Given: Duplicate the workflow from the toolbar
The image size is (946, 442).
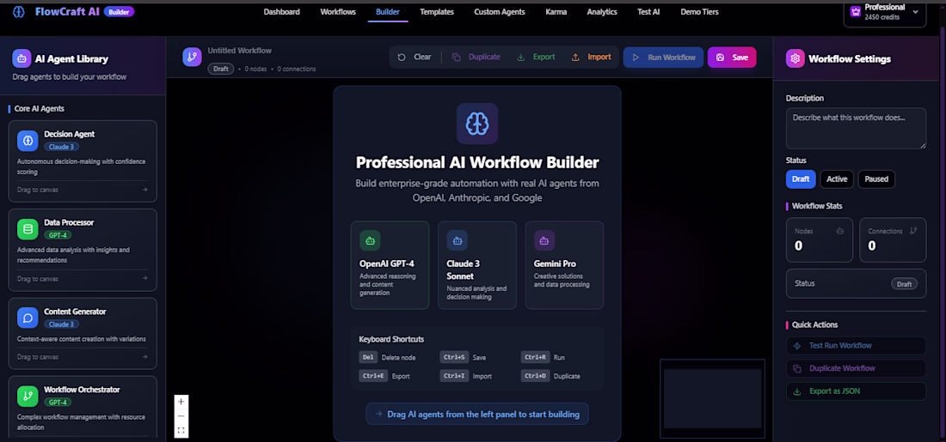Looking at the screenshot, I should click(476, 58).
